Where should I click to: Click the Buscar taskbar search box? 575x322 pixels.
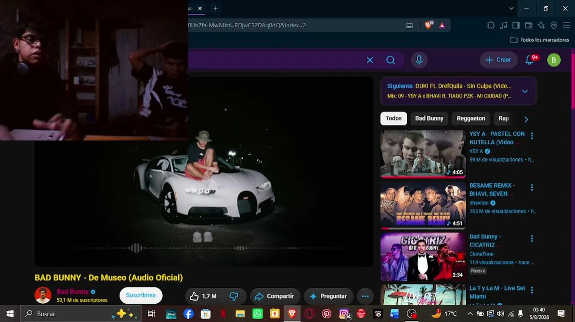tap(81, 314)
